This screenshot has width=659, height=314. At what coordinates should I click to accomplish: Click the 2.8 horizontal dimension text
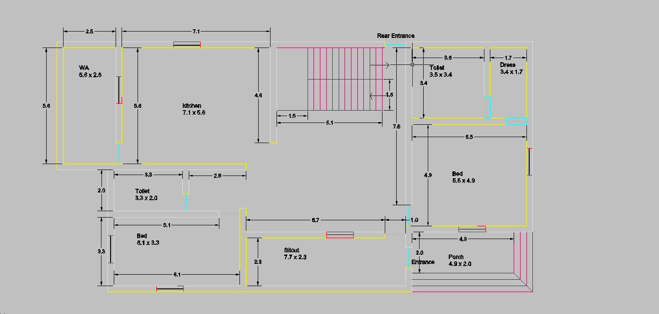coord(218,175)
